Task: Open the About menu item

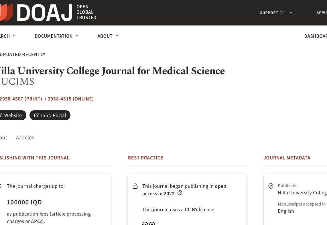Action: point(105,36)
